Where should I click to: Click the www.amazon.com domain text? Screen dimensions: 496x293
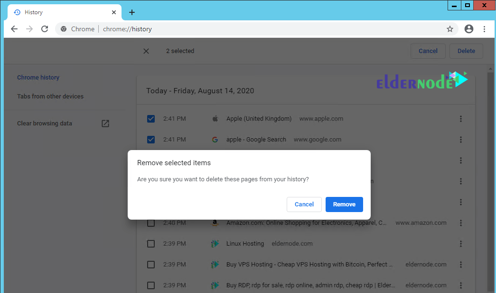point(421,222)
